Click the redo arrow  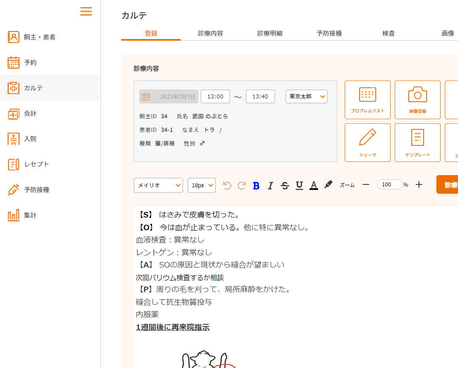pyautogui.click(x=242, y=185)
